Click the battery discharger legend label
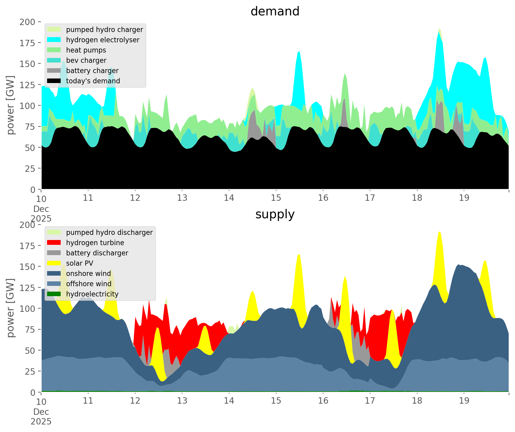This screenshot has width=515, height=432. 97,253
